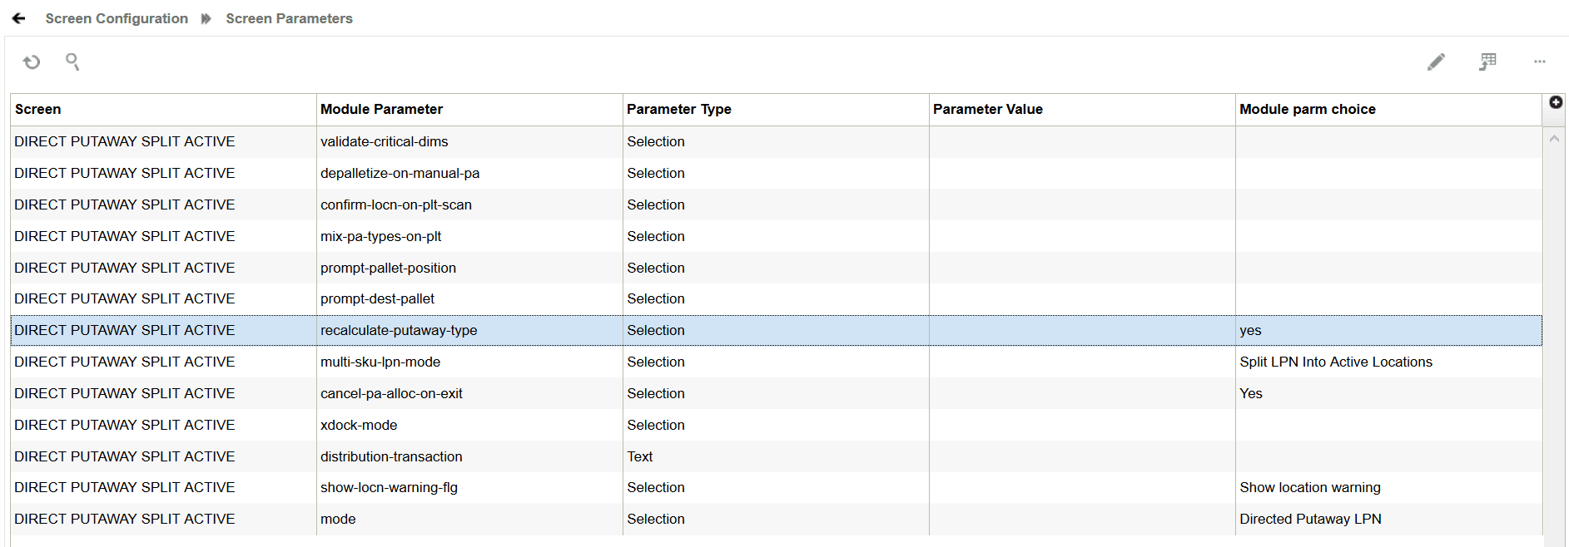Go to Screen Configuration breadcrumb
Screen dimensions: 1569x547
click(117, 18)
